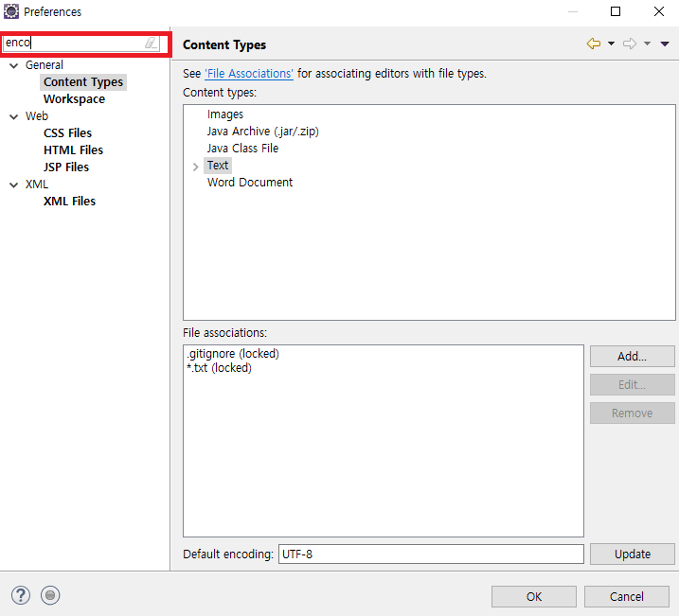679x616 pixels.
Task: Click the oomph recording circle icon
Action: pos(50,595)
